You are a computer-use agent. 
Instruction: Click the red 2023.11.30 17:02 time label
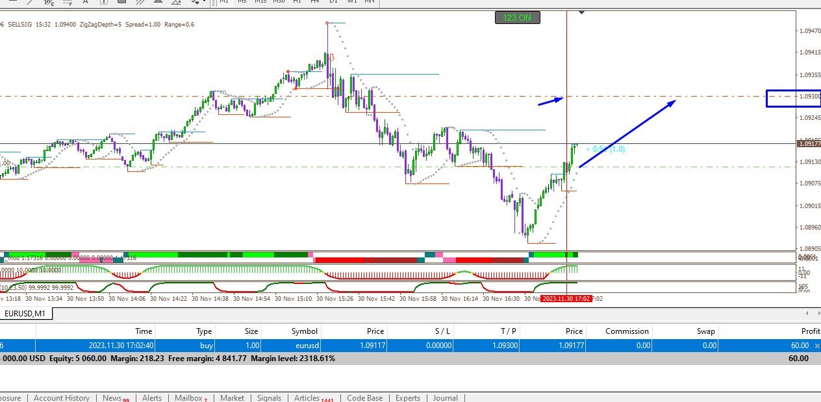point(565,298)
